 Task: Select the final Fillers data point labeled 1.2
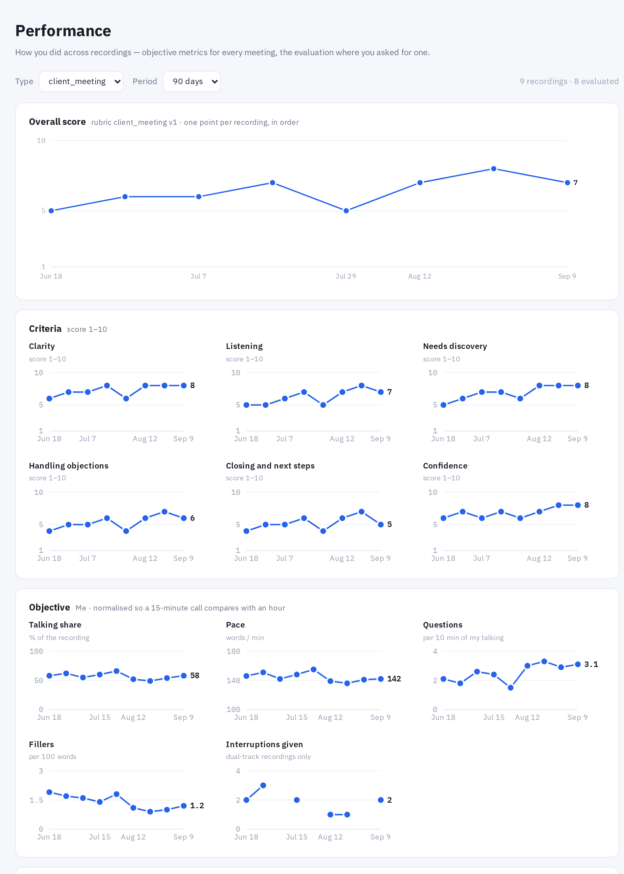184,806
